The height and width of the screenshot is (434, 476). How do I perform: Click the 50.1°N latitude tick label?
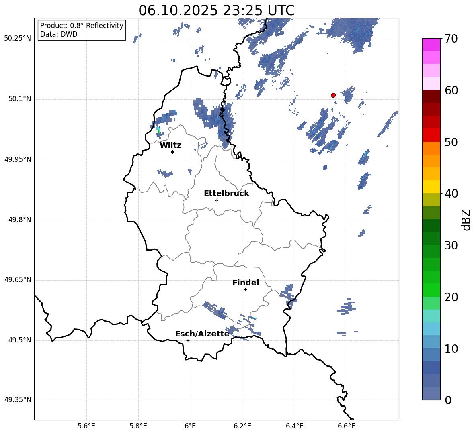click(x=20, y=99)
